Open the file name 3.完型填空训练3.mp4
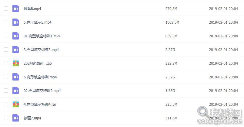Screen dimensions: 244x127 41,50
